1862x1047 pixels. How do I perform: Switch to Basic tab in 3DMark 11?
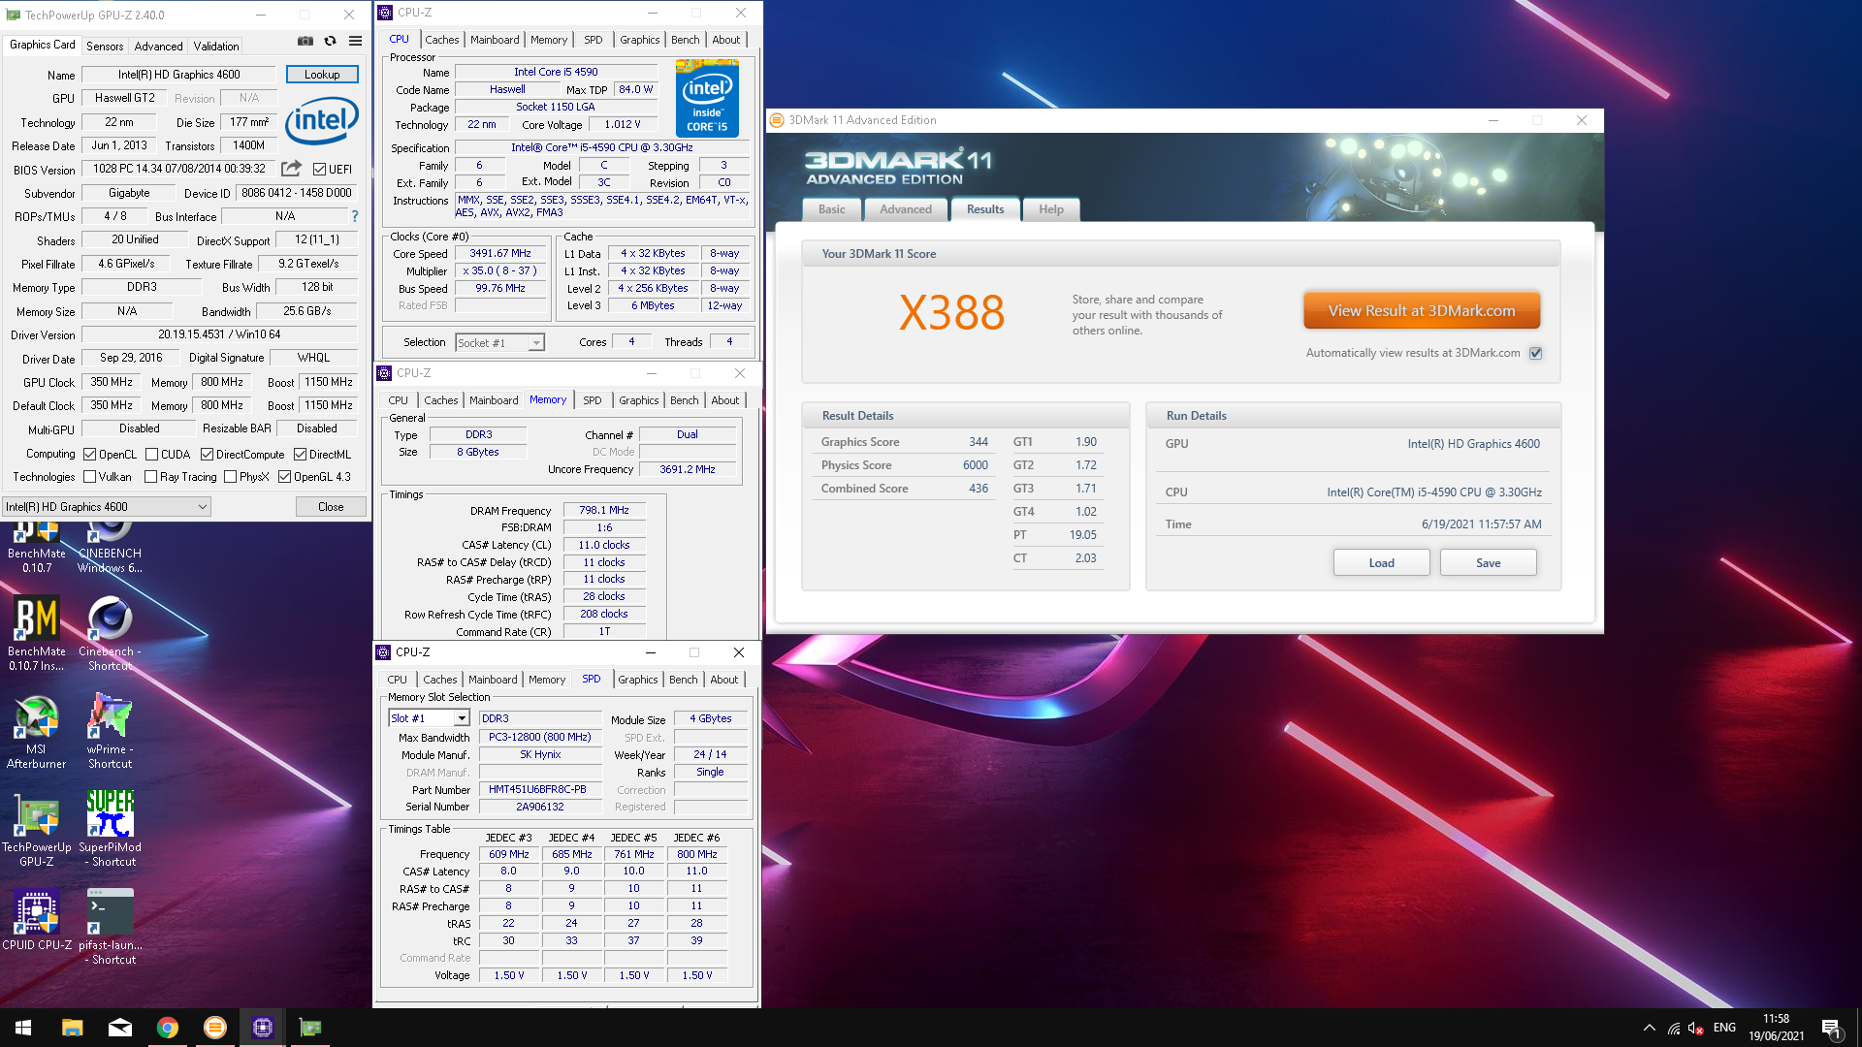(x=831, y=209)
